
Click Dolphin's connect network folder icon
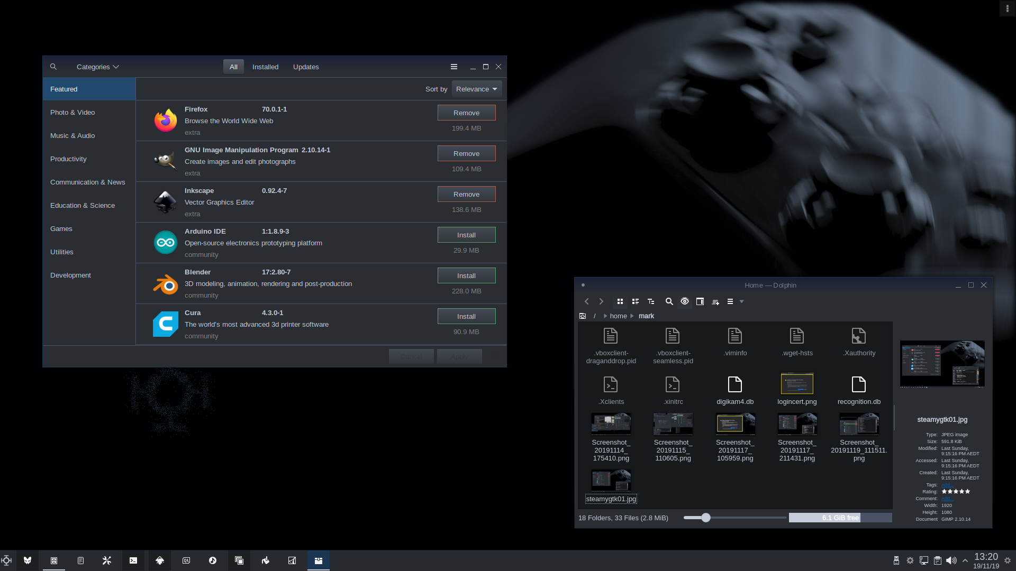pos(715,301)
